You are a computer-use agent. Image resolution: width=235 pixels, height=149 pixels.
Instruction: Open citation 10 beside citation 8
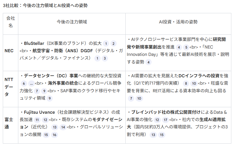(x=194, y=84)
